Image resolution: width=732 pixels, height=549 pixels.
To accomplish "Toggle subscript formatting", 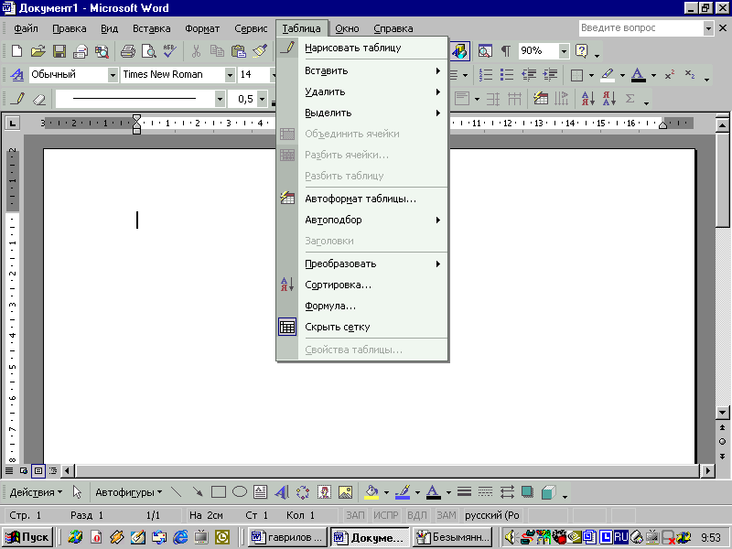I will coord(690,75).
